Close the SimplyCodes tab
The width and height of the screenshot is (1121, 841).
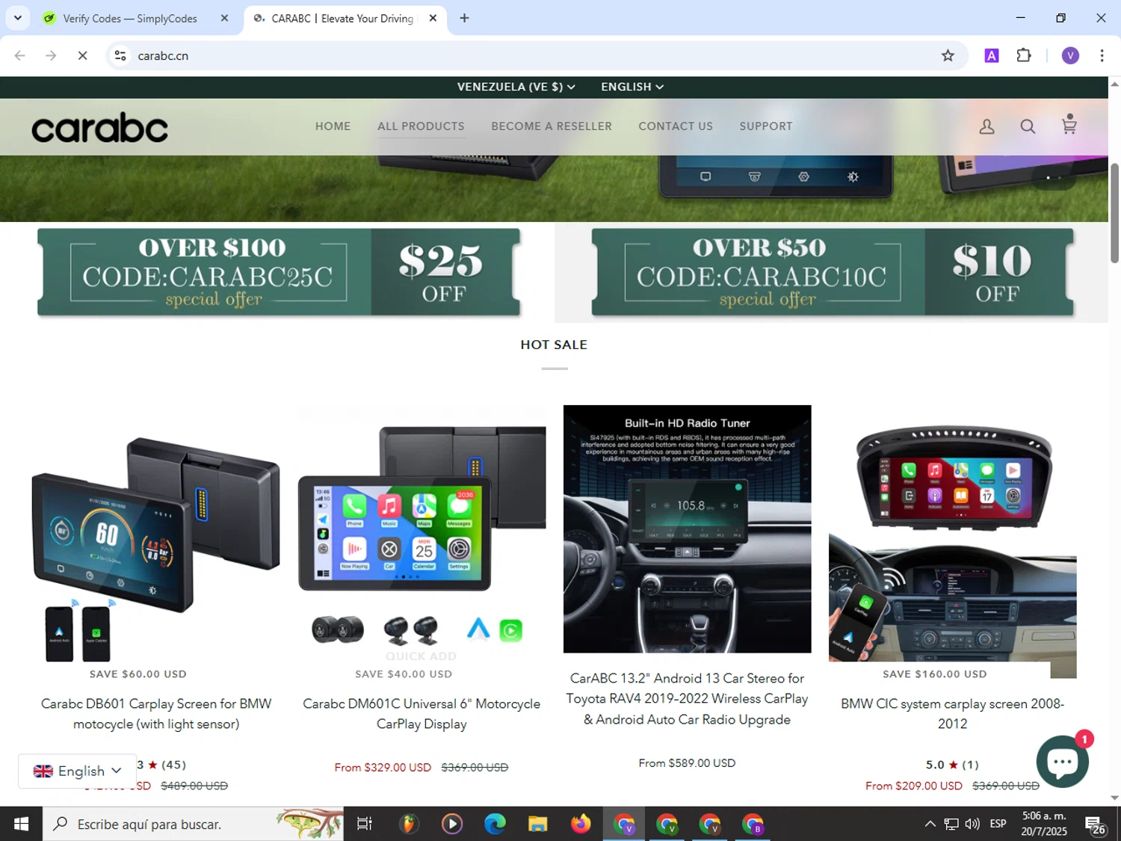click(x=224, y=18)
